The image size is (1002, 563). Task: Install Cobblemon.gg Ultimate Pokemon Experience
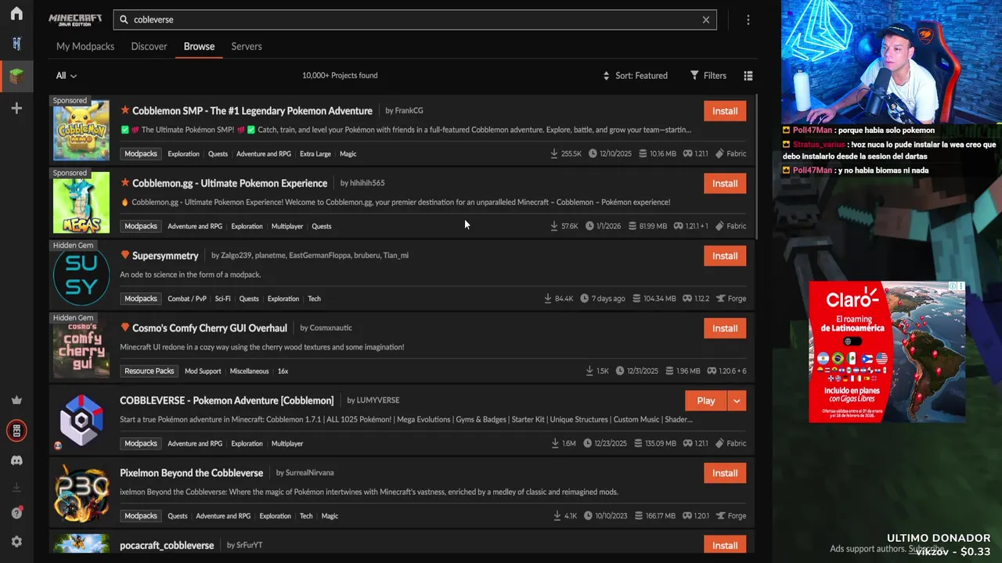click(x=725, y=183)
